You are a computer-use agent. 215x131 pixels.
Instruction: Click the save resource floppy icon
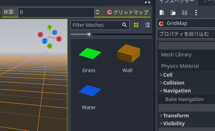click(x=185, y=12)
